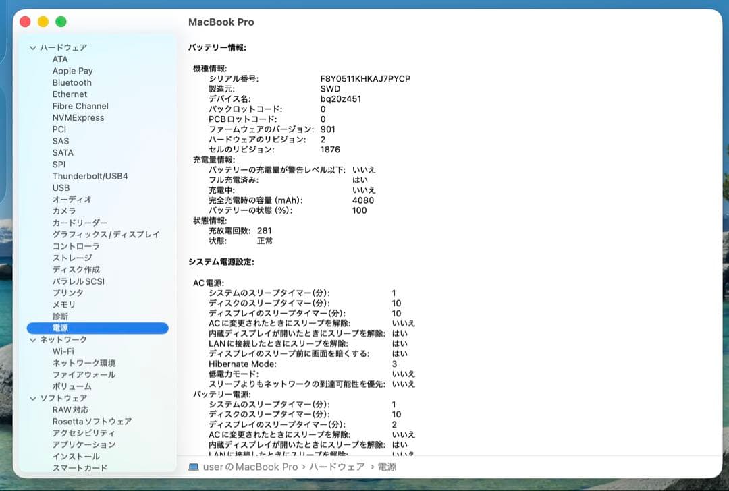The height and width of the screenshot is (491, 729).
Task: Open グラフィックス/ディスプレイ information
Action: click(105, 234)
